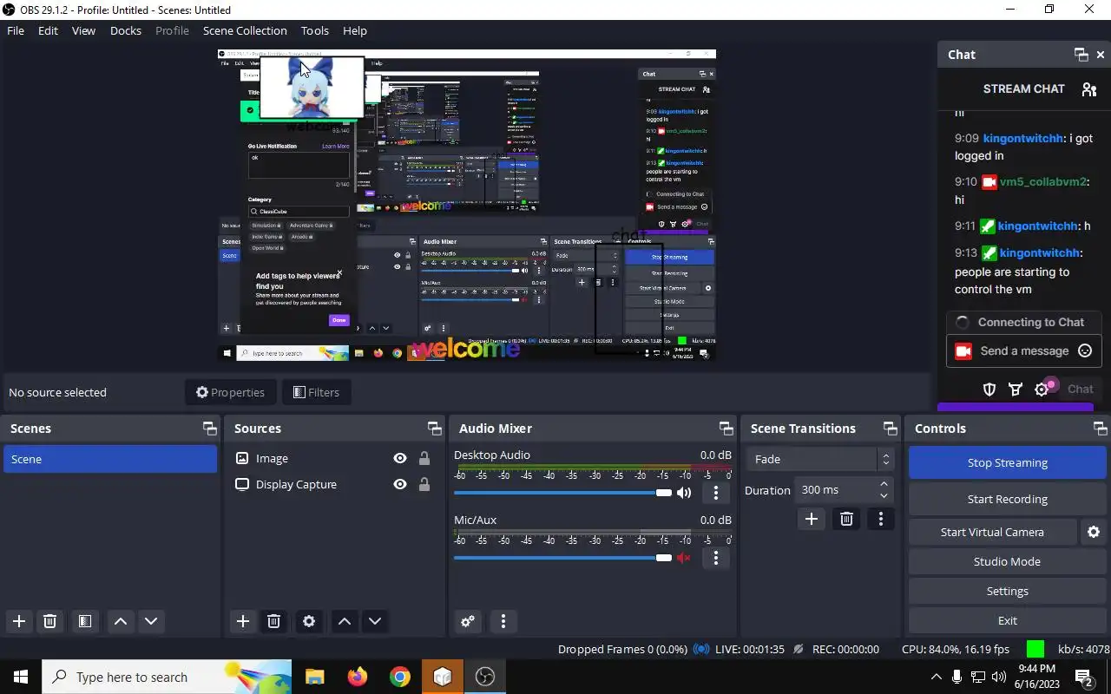Screen dimensions: 1111x694
Task: Open the Help menu
Action: 355,30
